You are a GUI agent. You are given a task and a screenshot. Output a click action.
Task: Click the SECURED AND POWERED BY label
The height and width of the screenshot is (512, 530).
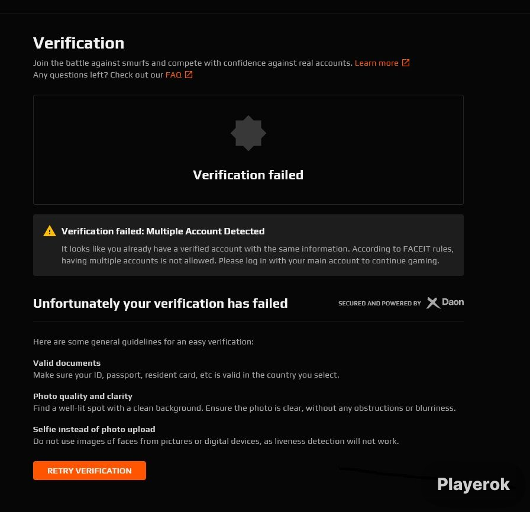[x=379, y=304]
